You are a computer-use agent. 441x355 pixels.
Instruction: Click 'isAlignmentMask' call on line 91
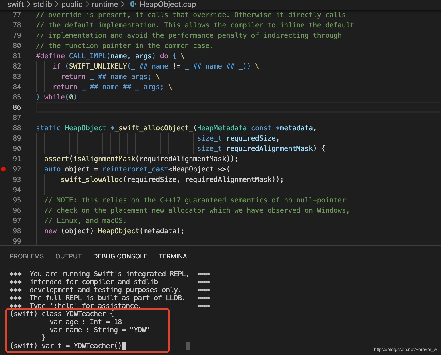pyautogui.click(x=104, y=159)
